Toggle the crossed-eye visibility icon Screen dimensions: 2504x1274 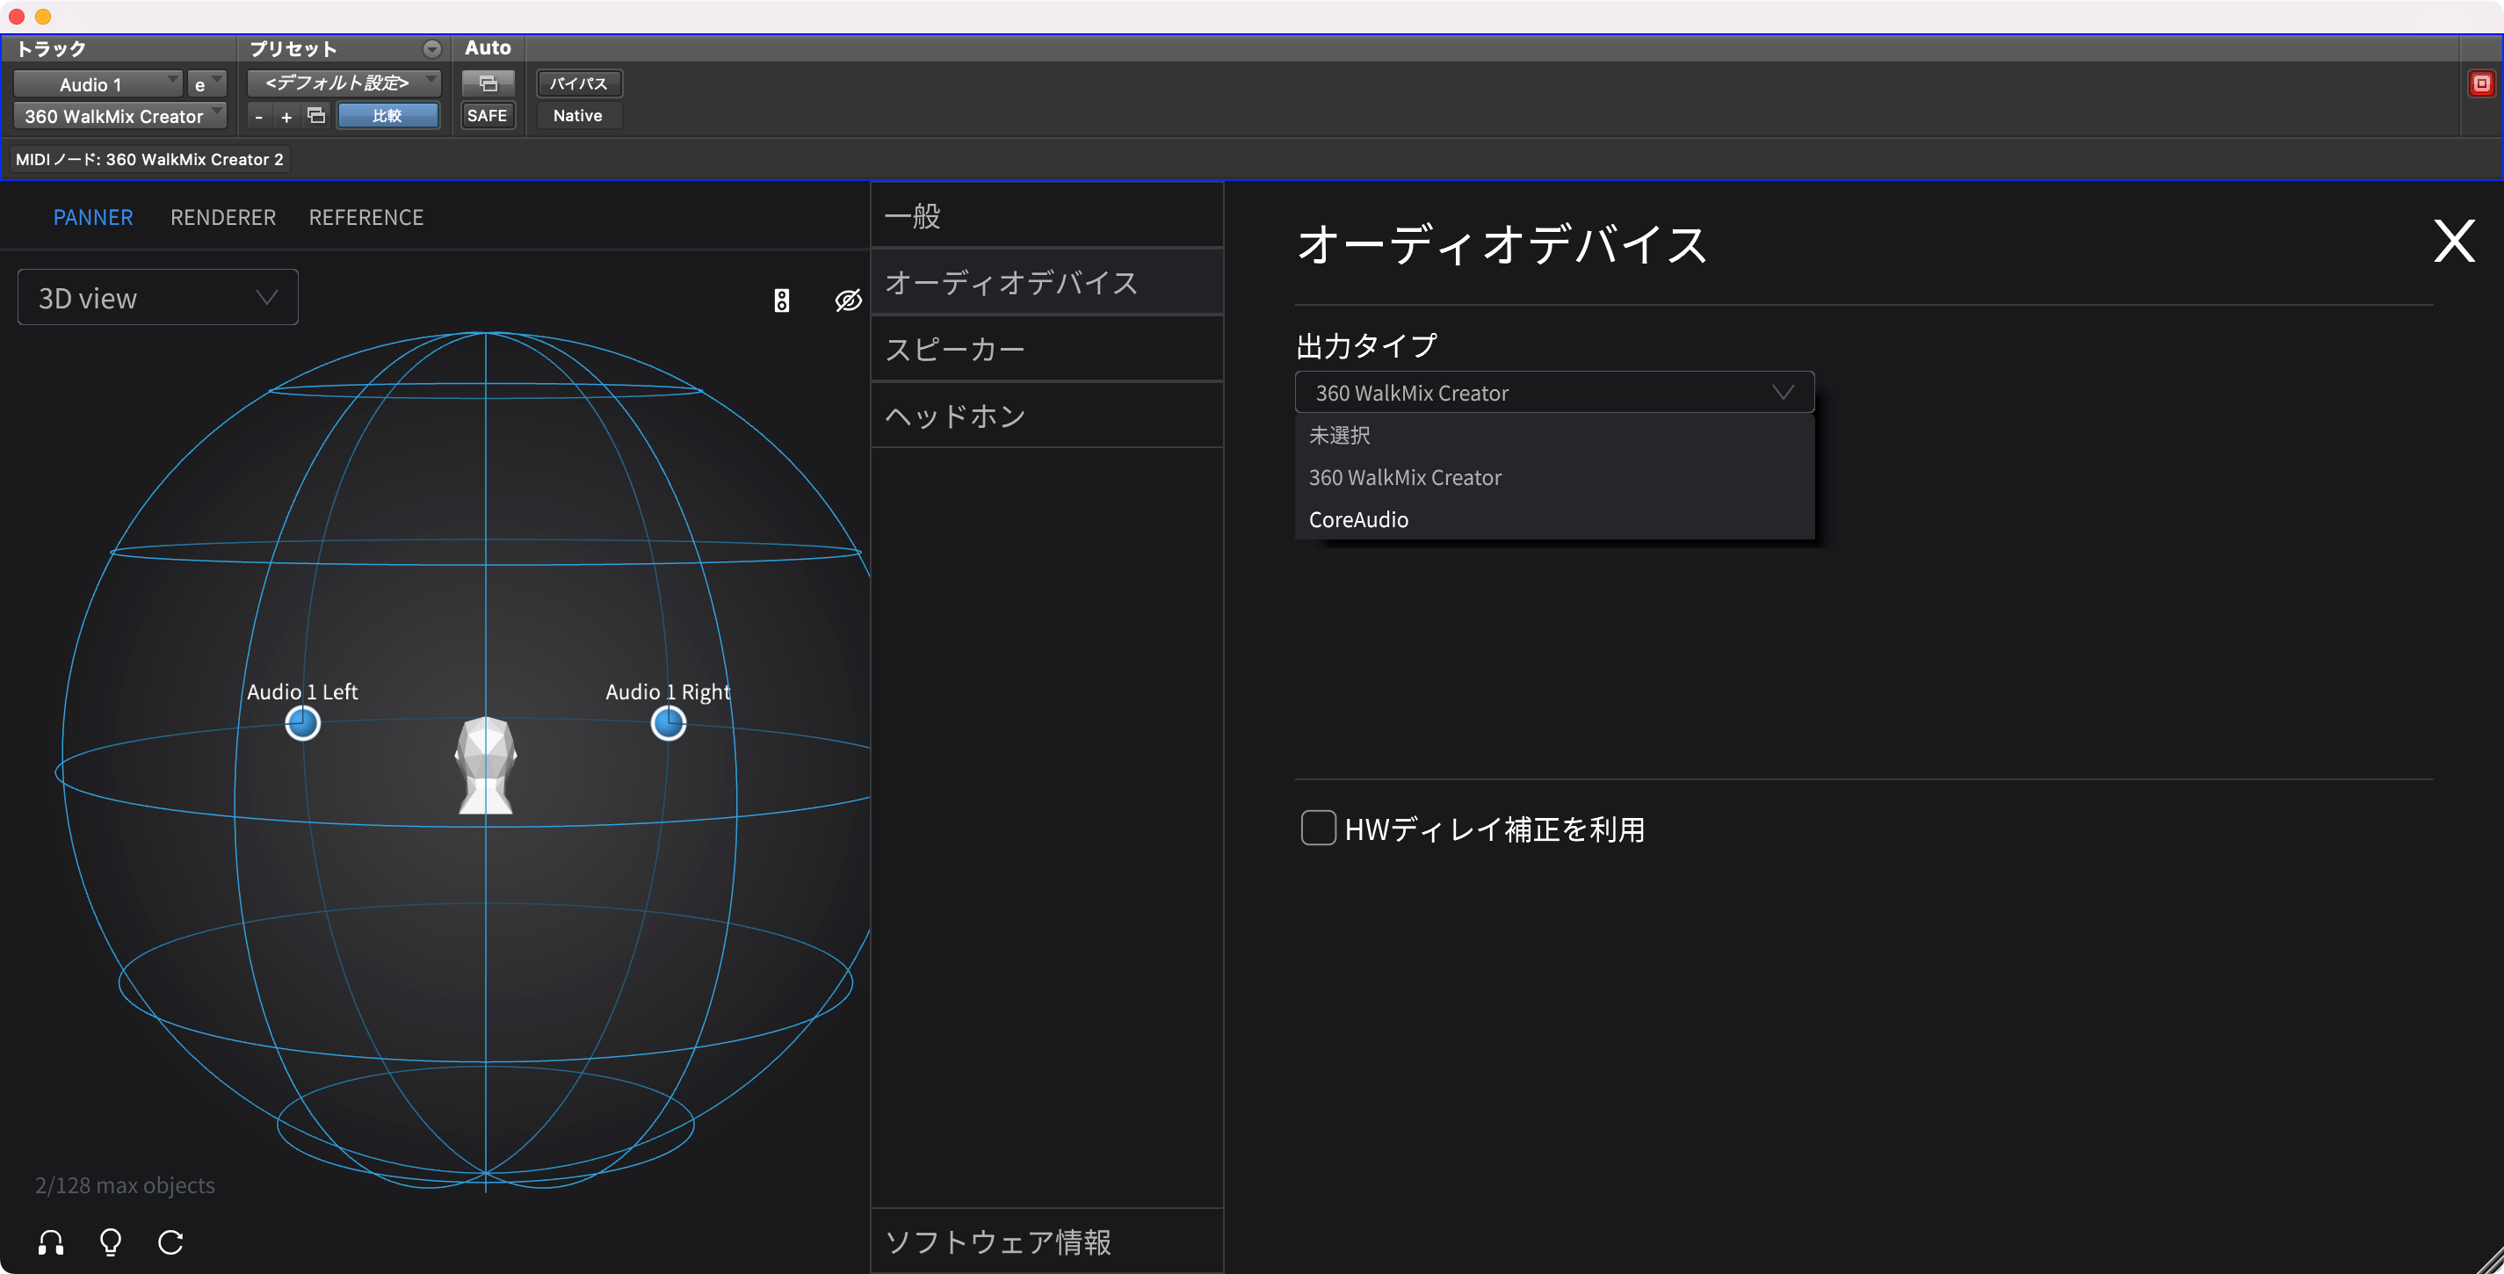848,300
